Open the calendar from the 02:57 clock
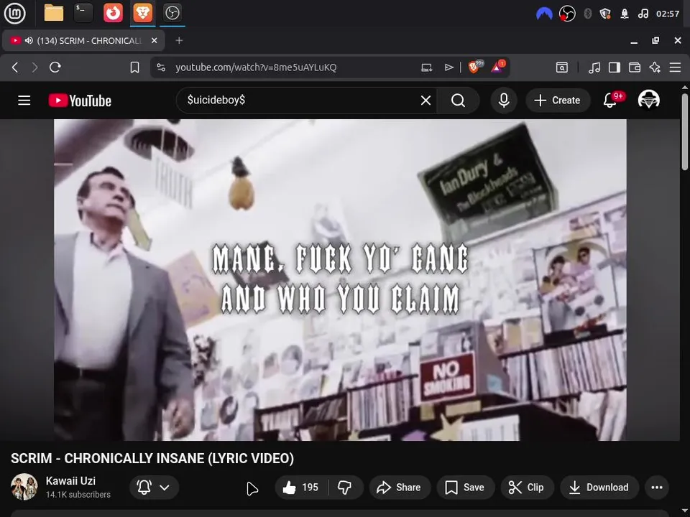This screenshot has width=690, height=517. (x=668, y=14)
